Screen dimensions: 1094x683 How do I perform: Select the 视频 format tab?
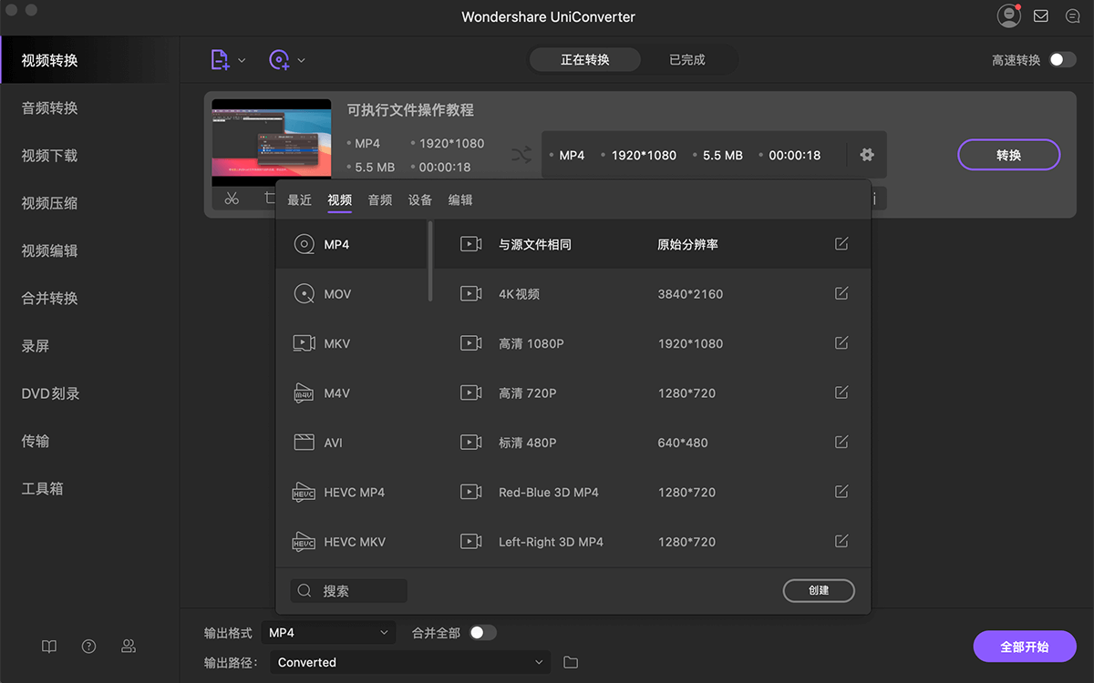[x=340, y=200]
